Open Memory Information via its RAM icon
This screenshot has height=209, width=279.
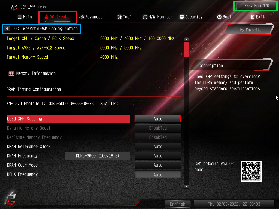coord(11,73)
